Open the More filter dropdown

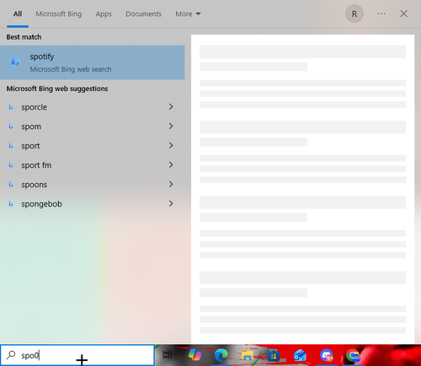pyautogui.click(x=188, y=13)
